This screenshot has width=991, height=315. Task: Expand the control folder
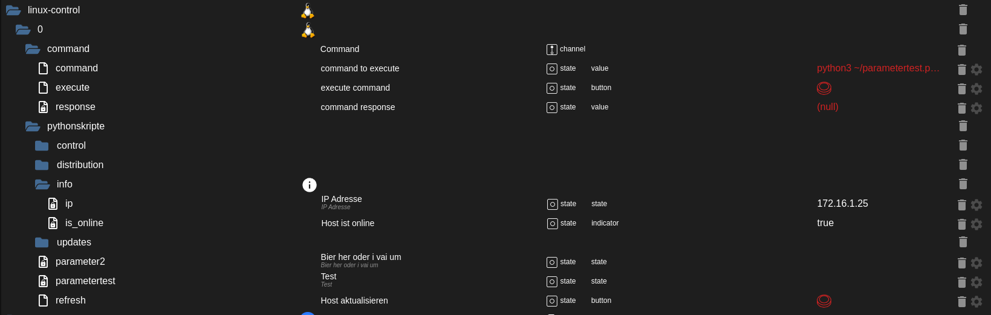tap(42, 146)
